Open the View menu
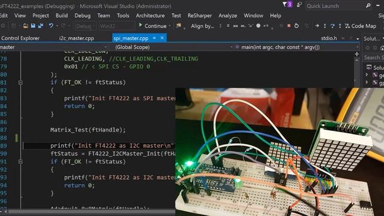Viewport: 384px width, 216px height. point(20,16)
